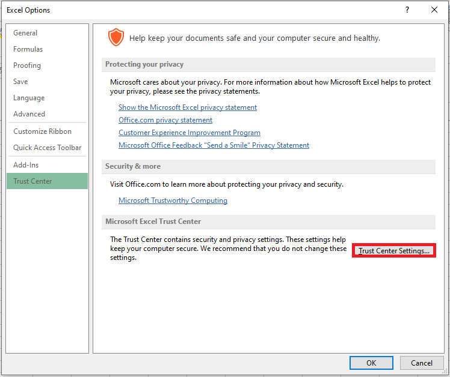Open the General options category

(x=47, y=33)
